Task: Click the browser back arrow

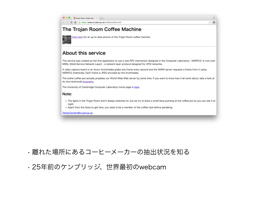Action: (64, 22)
